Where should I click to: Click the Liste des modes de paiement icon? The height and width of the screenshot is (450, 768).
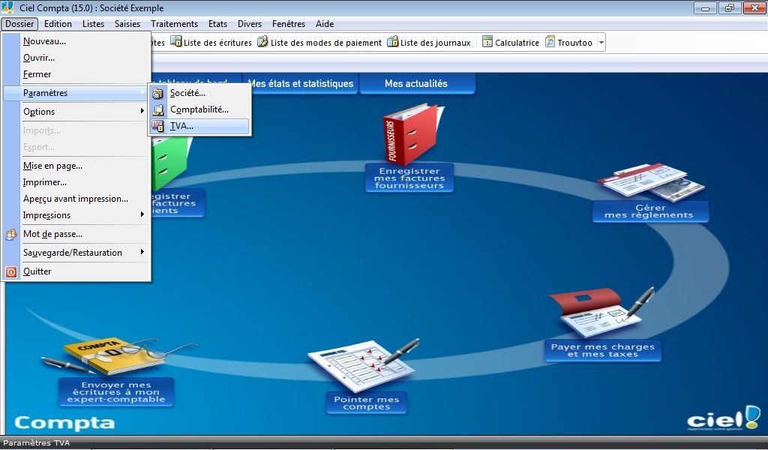coord(263,41)
